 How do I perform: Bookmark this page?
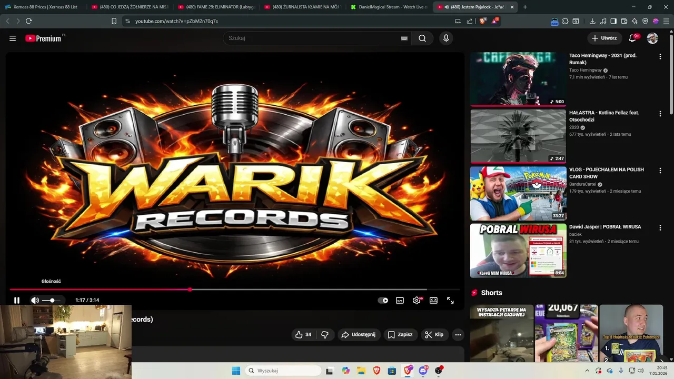114,21
